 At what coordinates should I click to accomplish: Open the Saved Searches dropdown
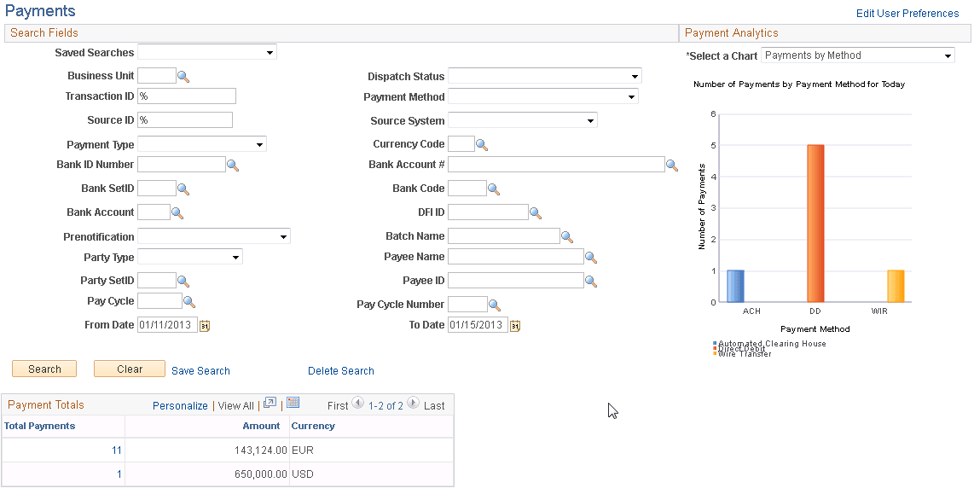pyautogui.click(x=270, y=51)
